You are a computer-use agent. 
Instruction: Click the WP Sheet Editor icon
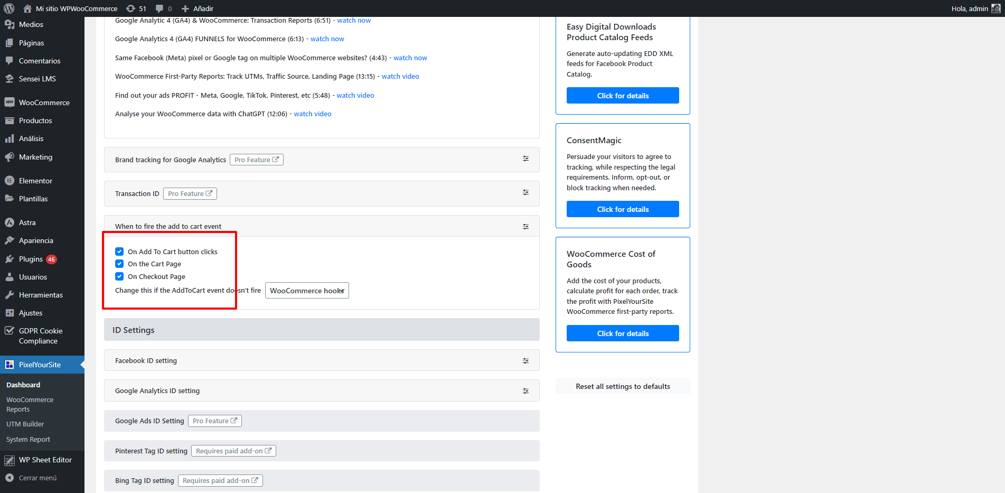pyautogui.click(x=10, y=460)
